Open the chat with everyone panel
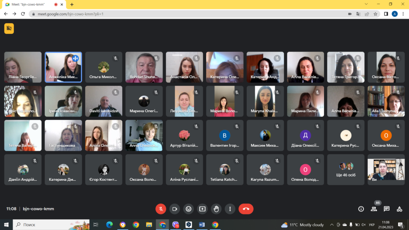This screenshot has width=409, height=230. point(387,209)
